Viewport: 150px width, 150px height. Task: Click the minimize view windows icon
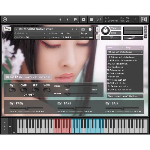(99, 19)
